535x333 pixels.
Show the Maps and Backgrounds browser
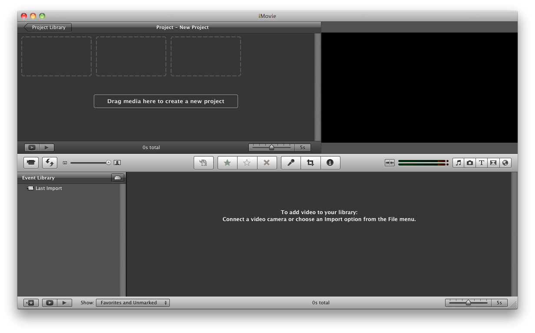[505, 163]
